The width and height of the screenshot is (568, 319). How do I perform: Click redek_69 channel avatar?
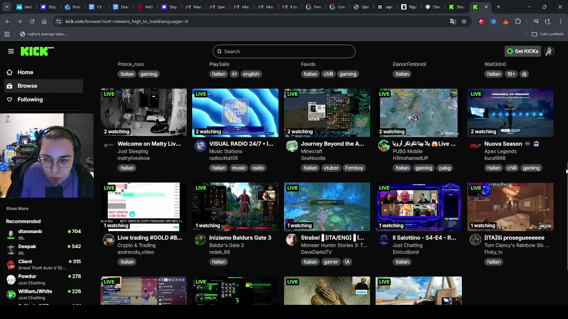tap(201, 240)
